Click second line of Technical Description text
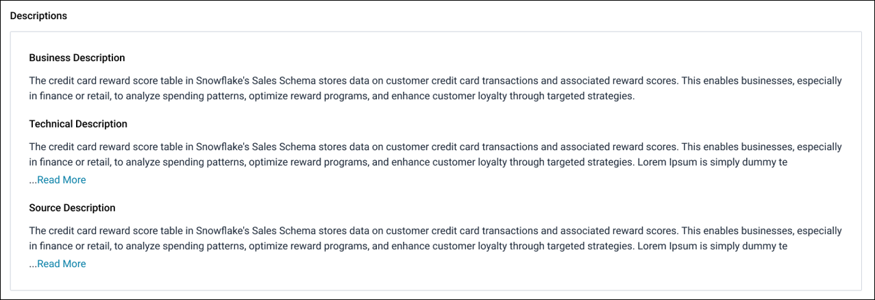The width and height of the screenshot is (875, 300). [x=408, y=163]
